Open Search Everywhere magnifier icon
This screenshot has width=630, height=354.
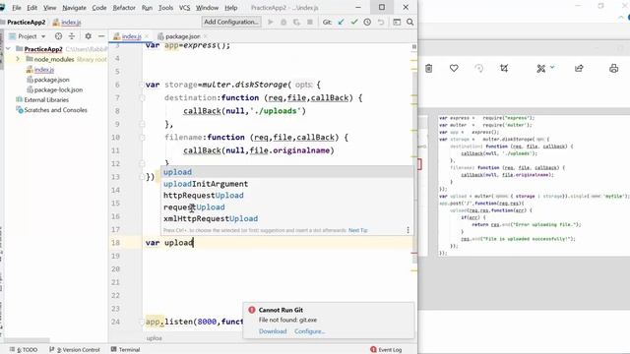(x=409, y=22)
